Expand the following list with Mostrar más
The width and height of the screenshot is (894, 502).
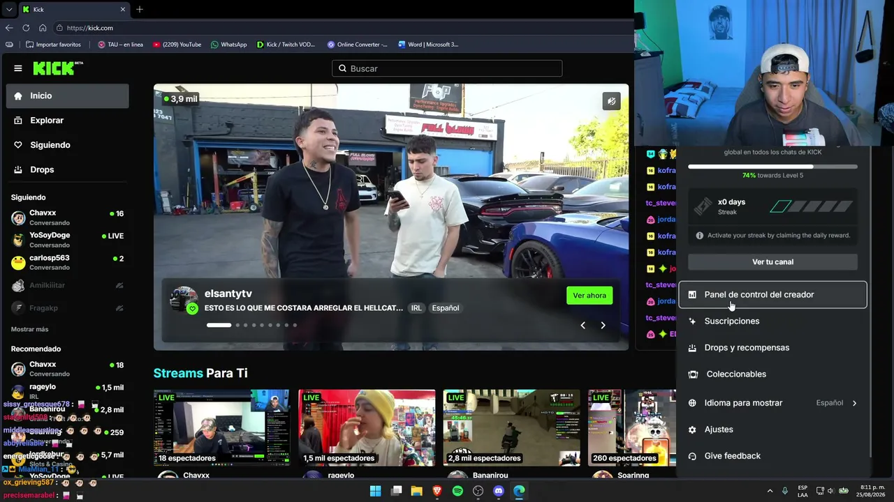click(29, 329)
